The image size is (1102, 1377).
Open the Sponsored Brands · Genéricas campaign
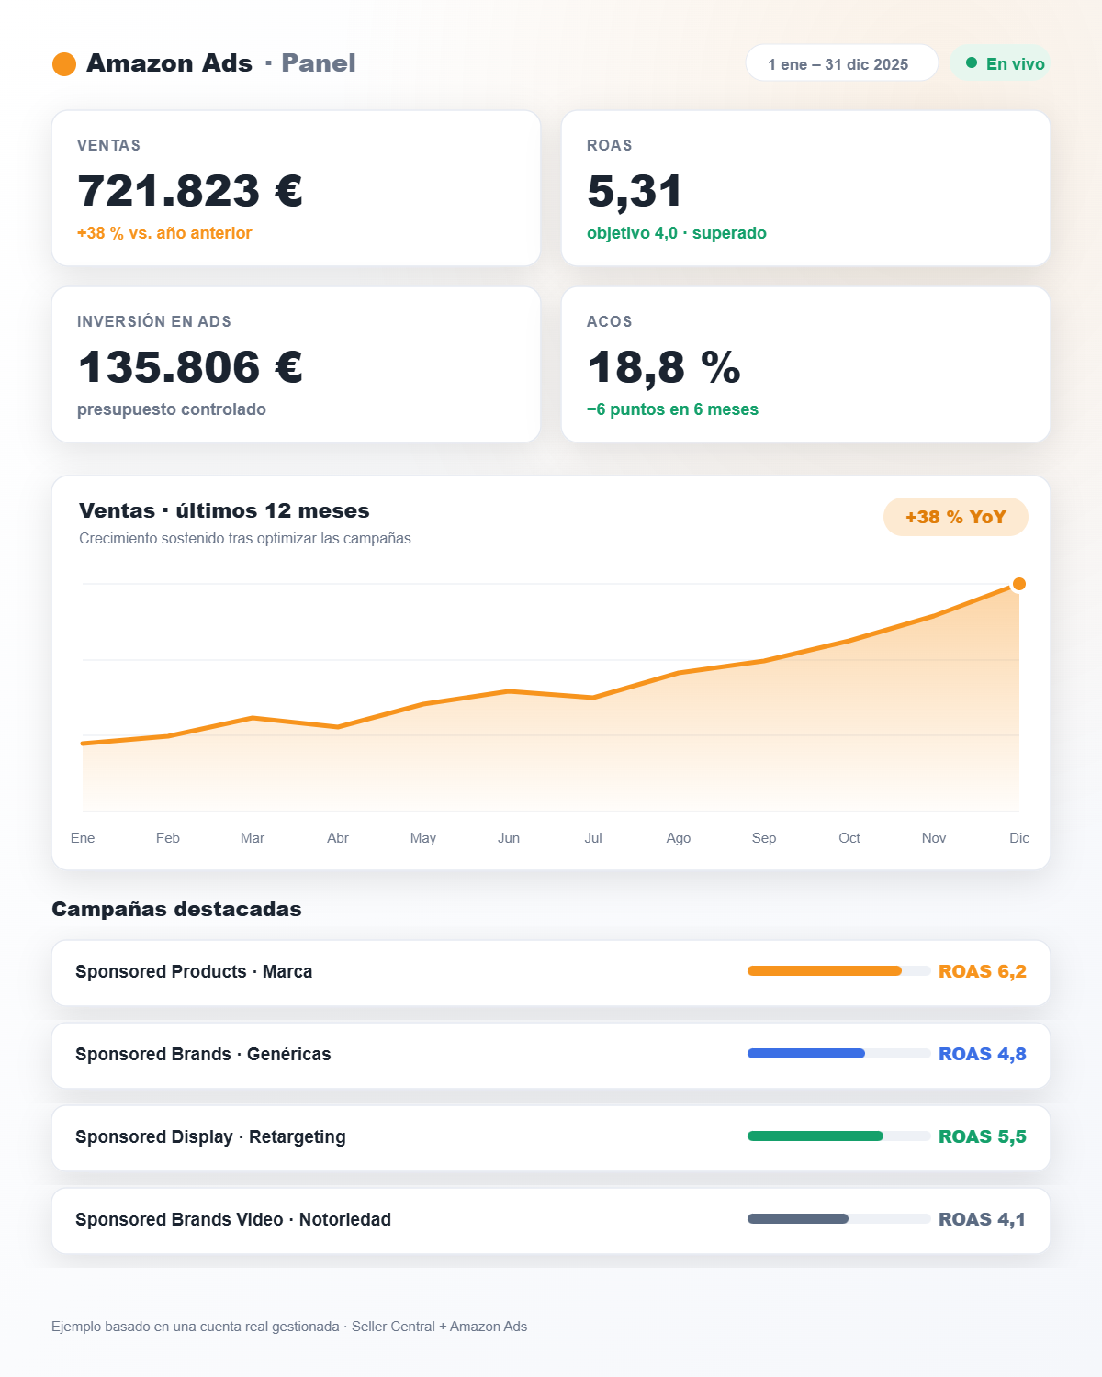(551, 1056)
